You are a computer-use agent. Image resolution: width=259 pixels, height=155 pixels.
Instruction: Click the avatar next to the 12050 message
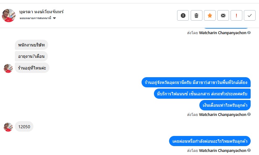[8, 127]
